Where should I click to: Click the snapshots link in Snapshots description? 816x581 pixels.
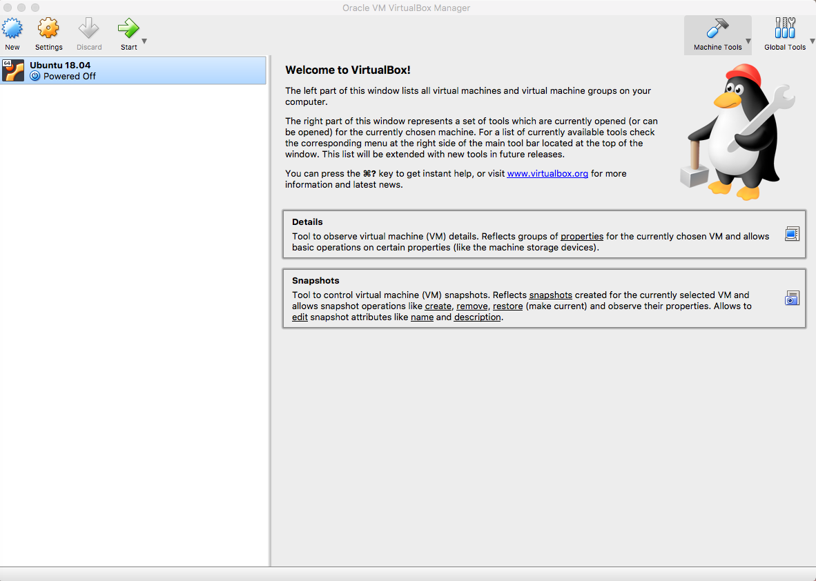pos(551,295)
